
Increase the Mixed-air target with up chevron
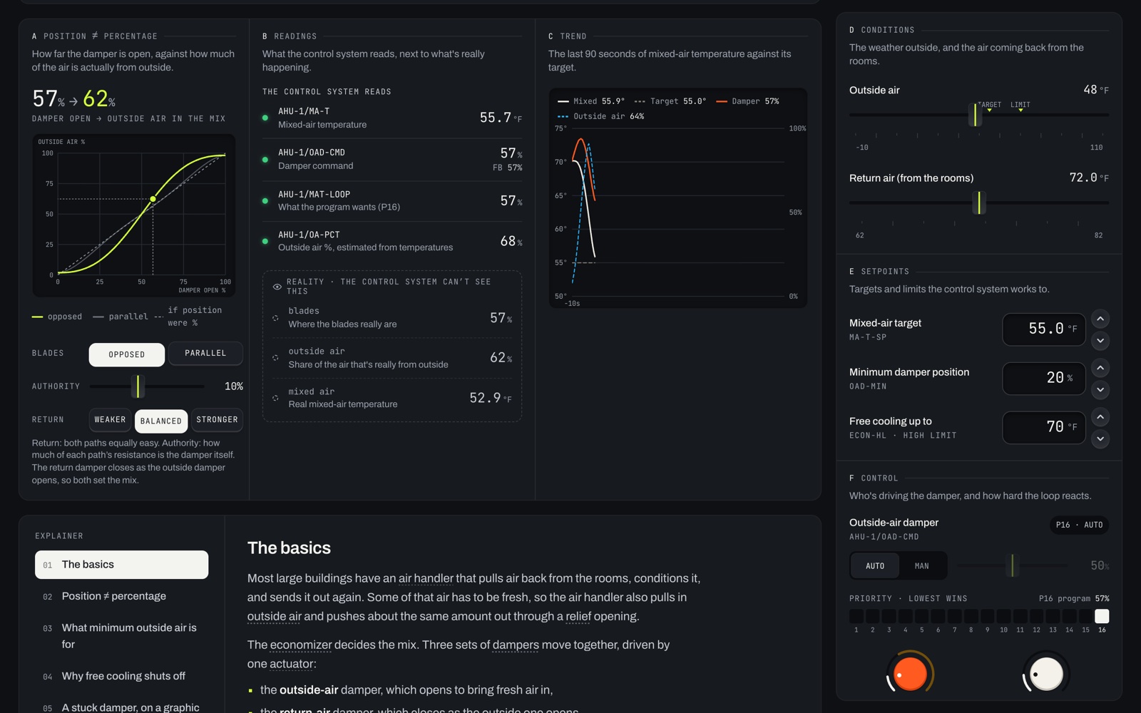tap(1100, 319)
